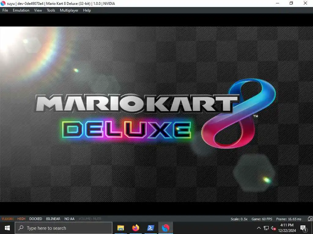Open File Explorer from taskbar
The image size is (313, 234).
click(x=120, y=228)
